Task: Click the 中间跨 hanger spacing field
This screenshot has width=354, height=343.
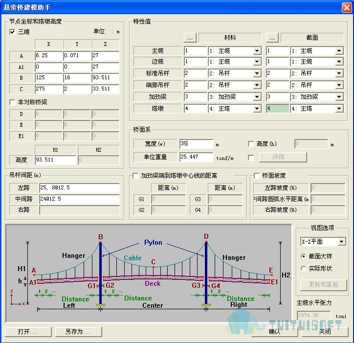Action: pyautogui.click(x=79, y=199)
